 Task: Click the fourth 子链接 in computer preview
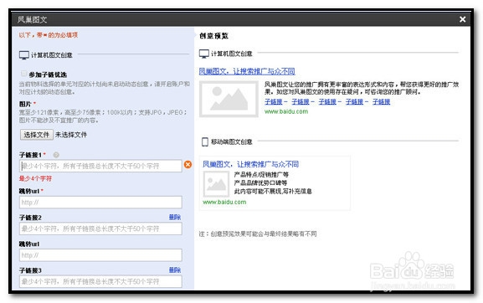point(354,101)
